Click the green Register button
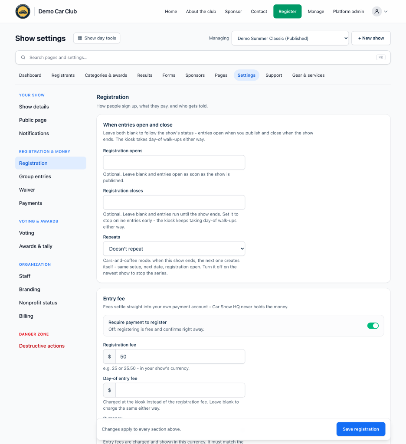This screenshot has width=406, height=444. coord(287,11)
